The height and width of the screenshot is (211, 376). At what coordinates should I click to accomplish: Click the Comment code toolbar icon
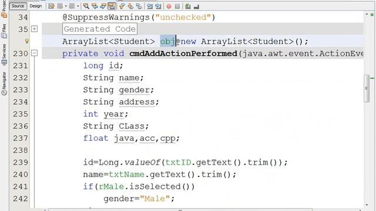click(188, 6)
